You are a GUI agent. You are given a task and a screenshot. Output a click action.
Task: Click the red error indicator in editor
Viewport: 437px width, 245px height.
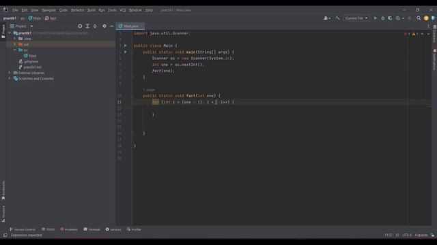tap(407, 34)
